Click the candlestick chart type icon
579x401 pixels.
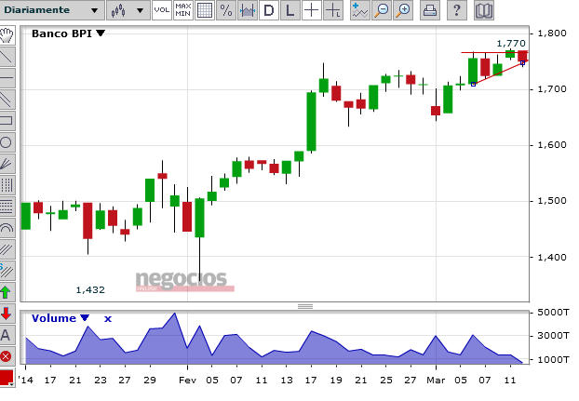coord(118,10)
